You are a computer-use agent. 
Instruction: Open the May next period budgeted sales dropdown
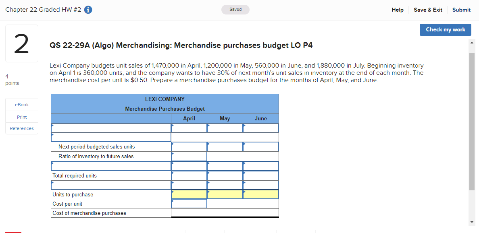click(x=225, y=146)
